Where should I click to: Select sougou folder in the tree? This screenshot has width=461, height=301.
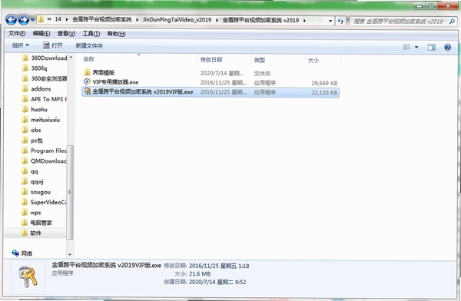click(x=36, y=192)
